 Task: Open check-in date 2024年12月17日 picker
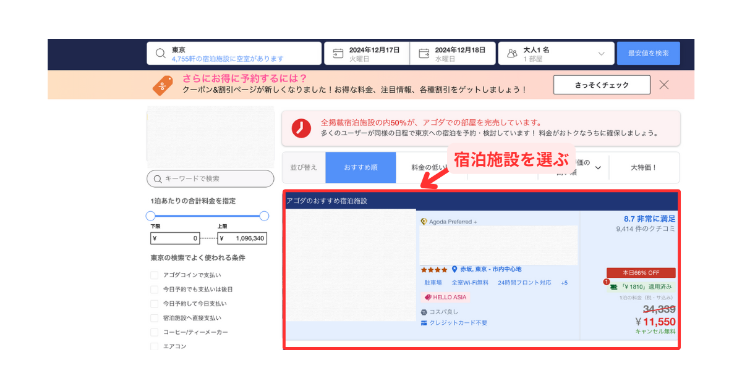coord(367,54)
